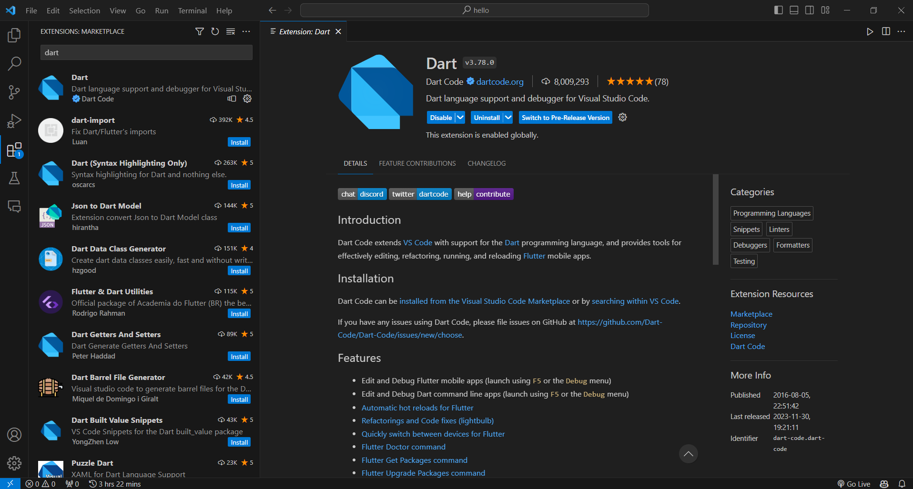Click the details page vertical scrollbar
Image resolution: width=913 pixels, height=489 pixels.
pyautogui.click(x=715, y=219)
